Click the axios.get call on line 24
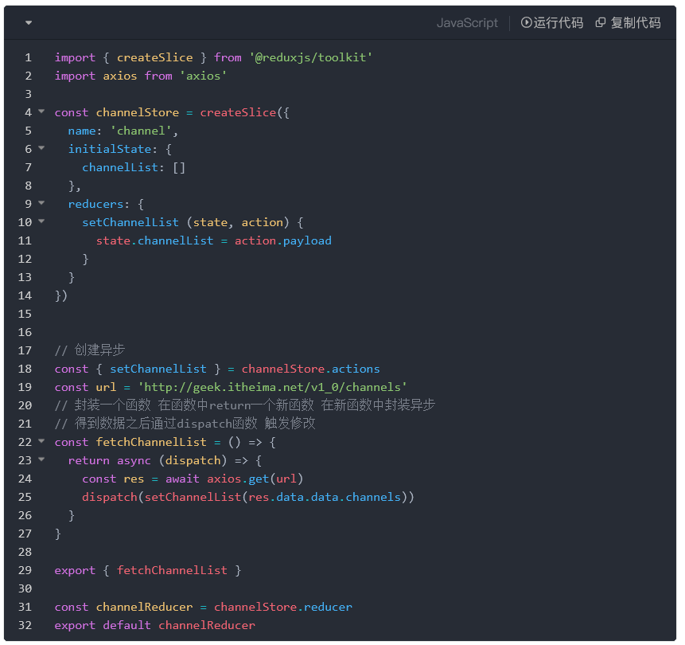This screenshot has height=645, width=685. click(x=237, y=479)
